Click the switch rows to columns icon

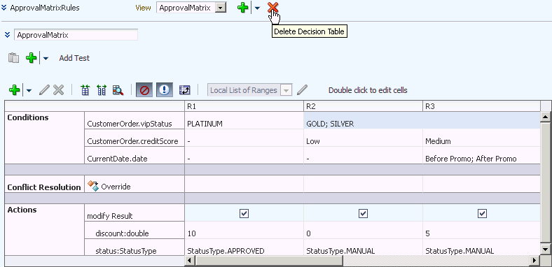coord(184,90)
